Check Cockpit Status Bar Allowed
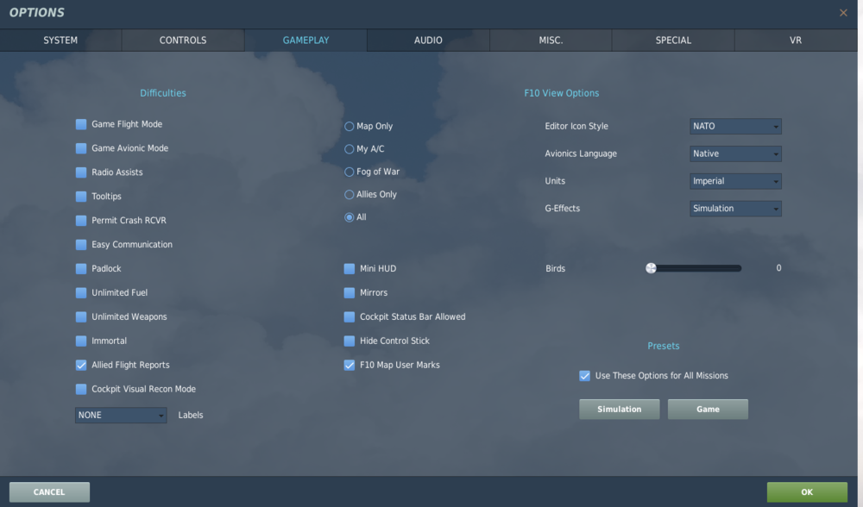Image resolution: width=863 pixels, height=507 pixels. (x=349, y=316)
